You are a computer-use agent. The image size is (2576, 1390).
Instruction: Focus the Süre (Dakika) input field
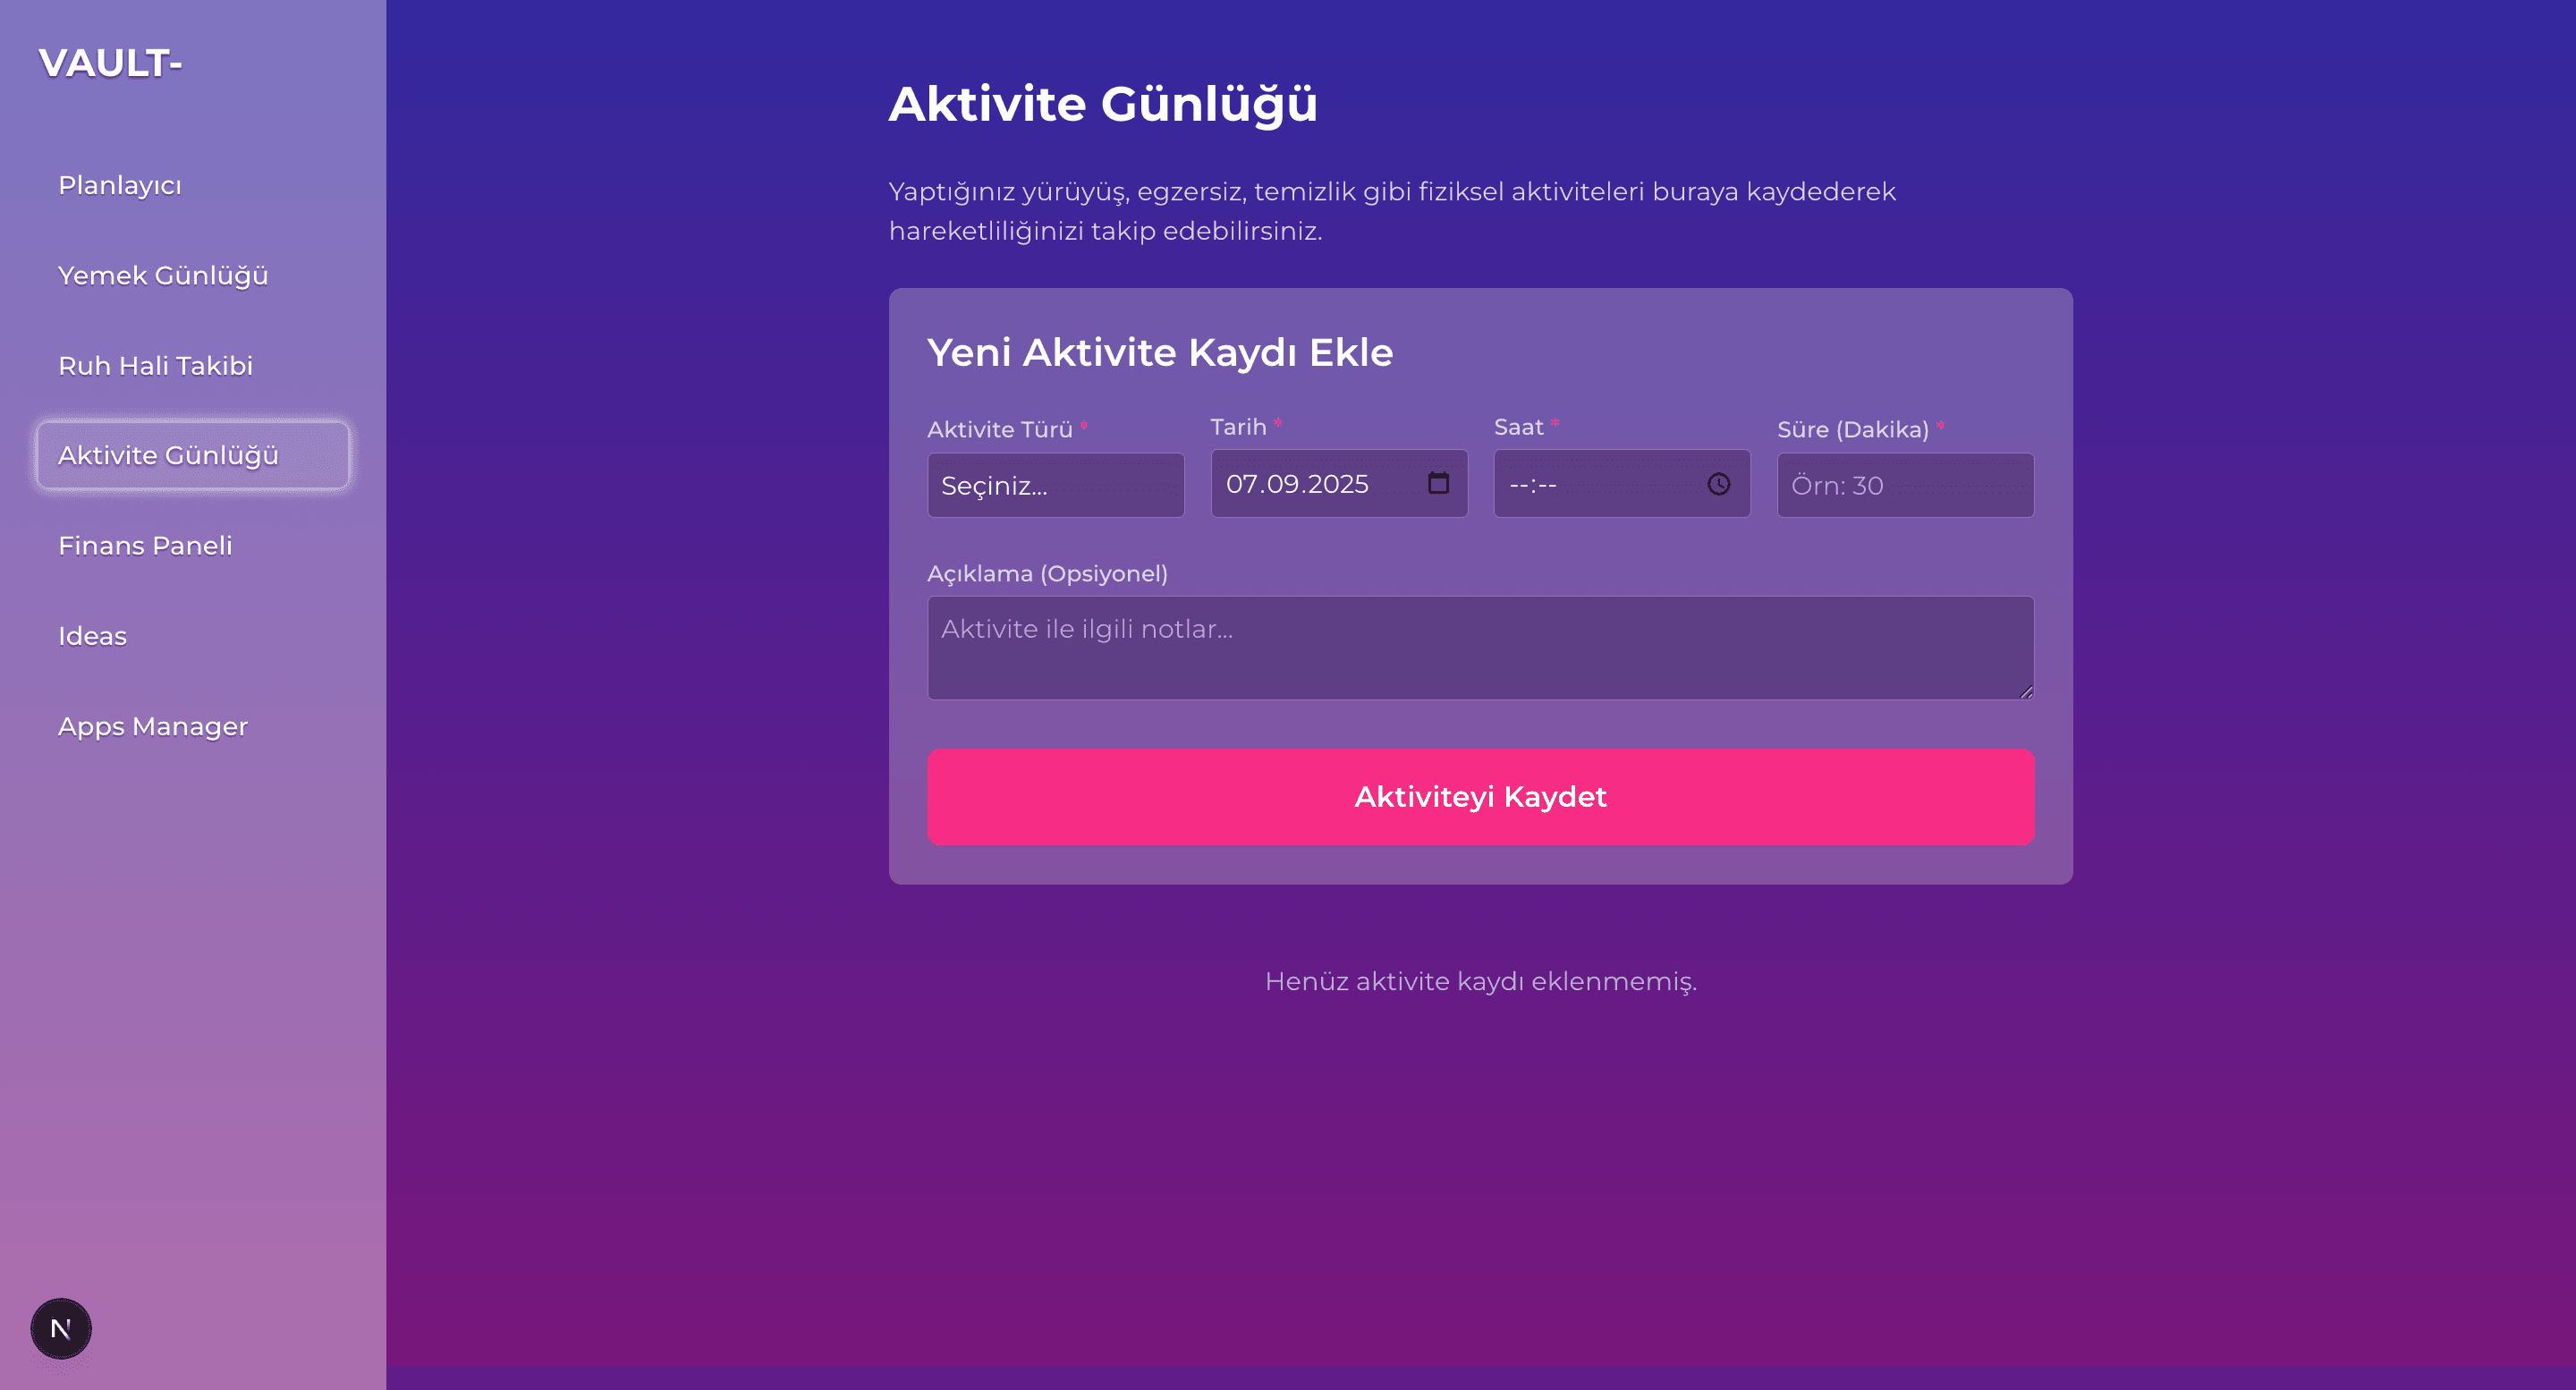1904,486
